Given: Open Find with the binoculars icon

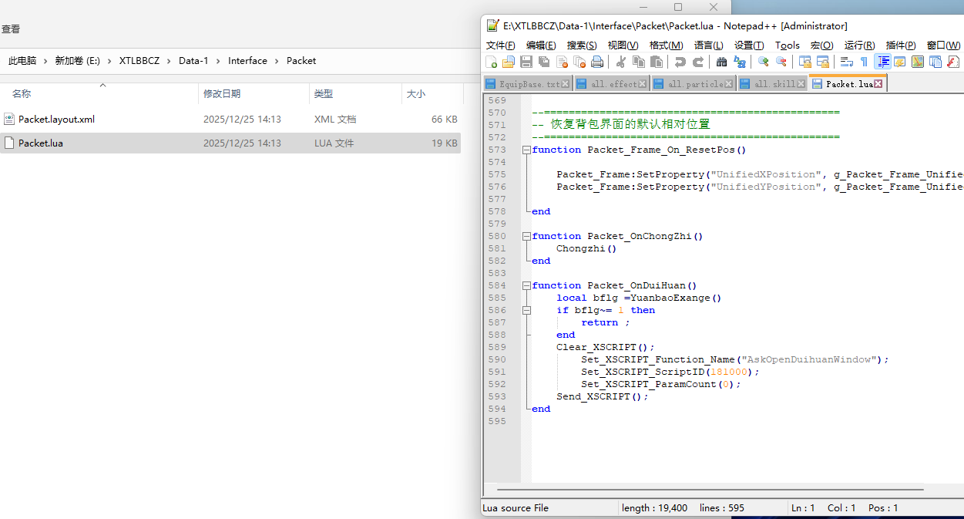Looking at the screenshot, I should point(721,62).
